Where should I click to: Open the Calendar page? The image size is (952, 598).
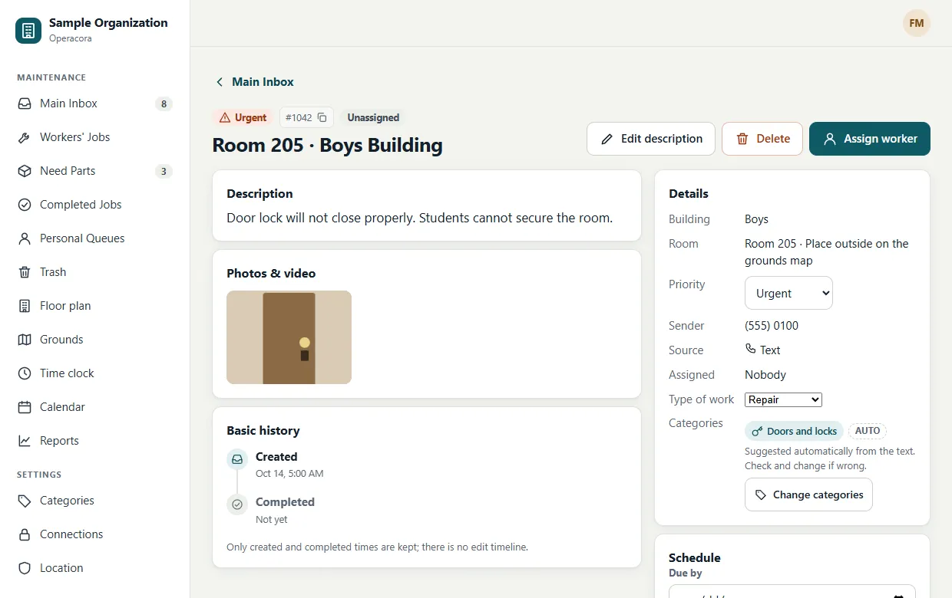(95, 407)
